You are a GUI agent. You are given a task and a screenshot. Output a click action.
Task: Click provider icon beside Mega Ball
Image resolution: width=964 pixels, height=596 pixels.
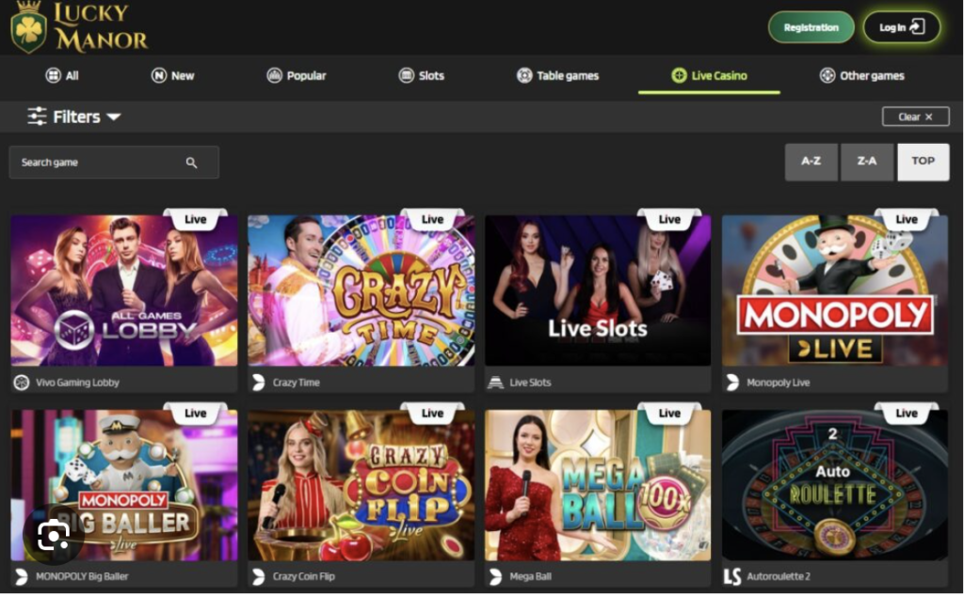[495, 576]
